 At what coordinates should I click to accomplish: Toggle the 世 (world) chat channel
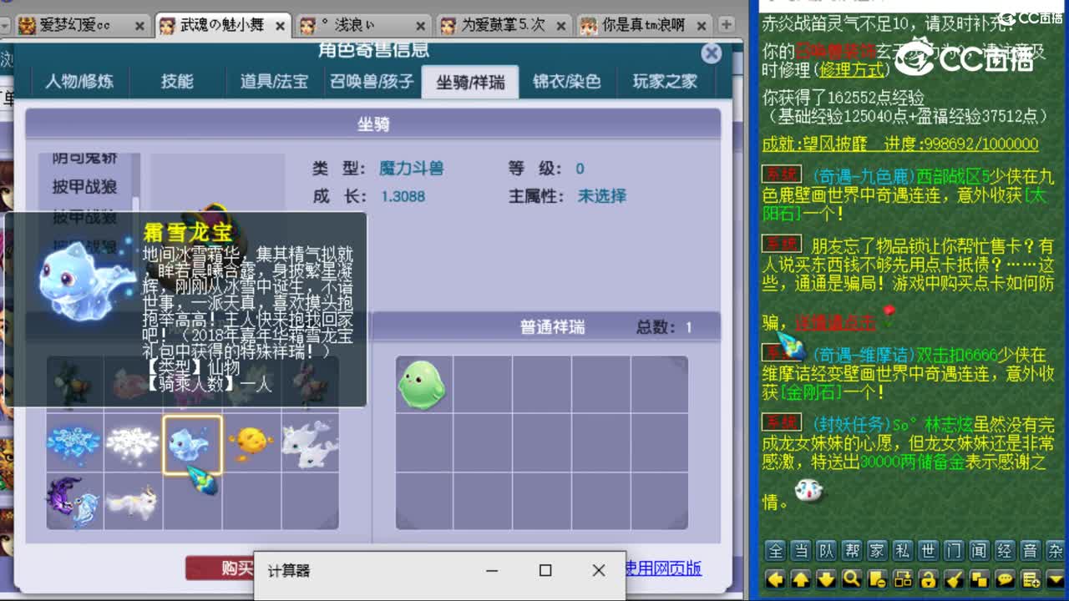[x=928, y=550]
